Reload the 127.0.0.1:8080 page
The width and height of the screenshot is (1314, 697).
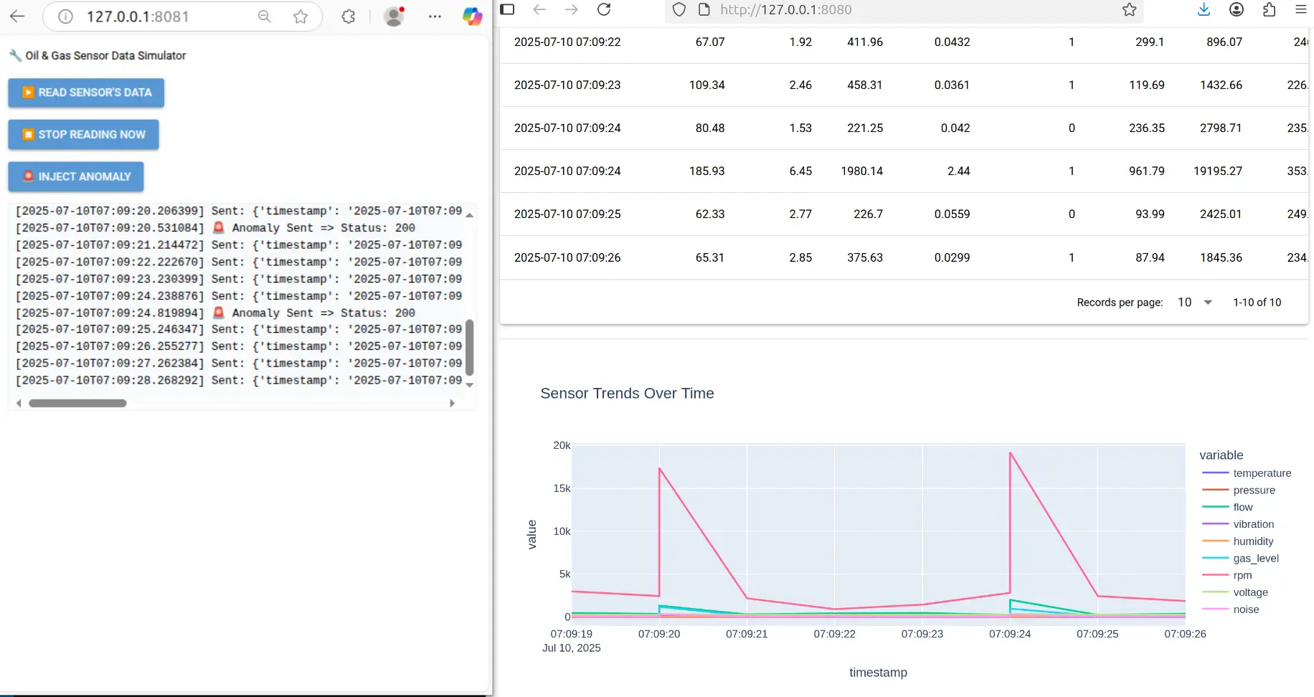(x=604, y=9)
